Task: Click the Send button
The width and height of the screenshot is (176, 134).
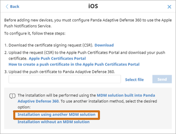Action: coord(162,79)
